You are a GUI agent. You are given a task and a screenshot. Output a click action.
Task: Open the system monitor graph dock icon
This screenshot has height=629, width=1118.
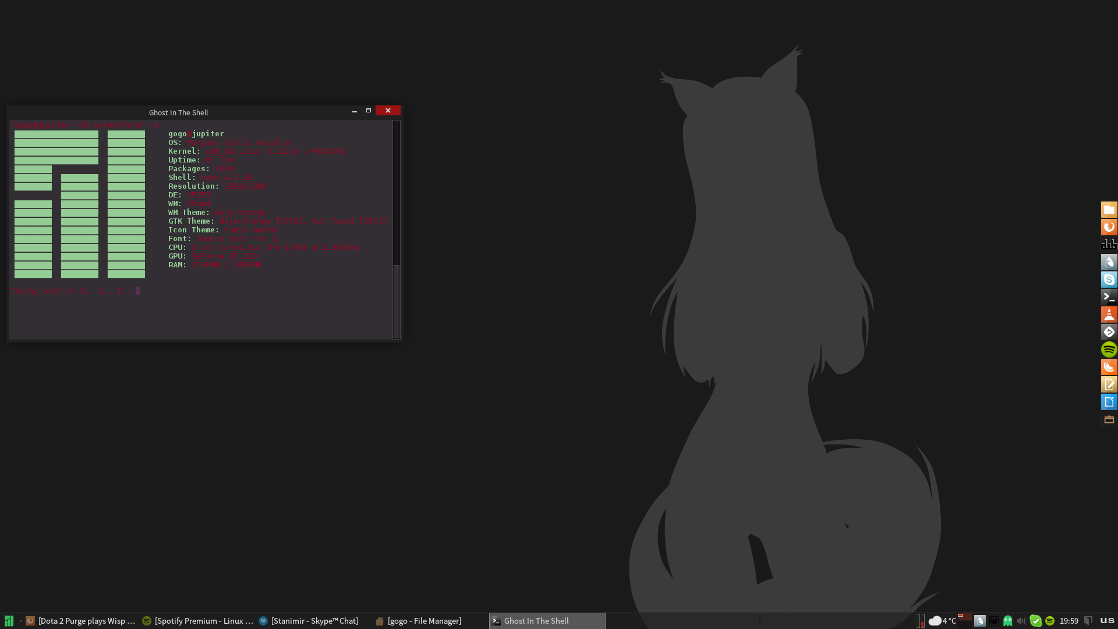pos(1109,245)
